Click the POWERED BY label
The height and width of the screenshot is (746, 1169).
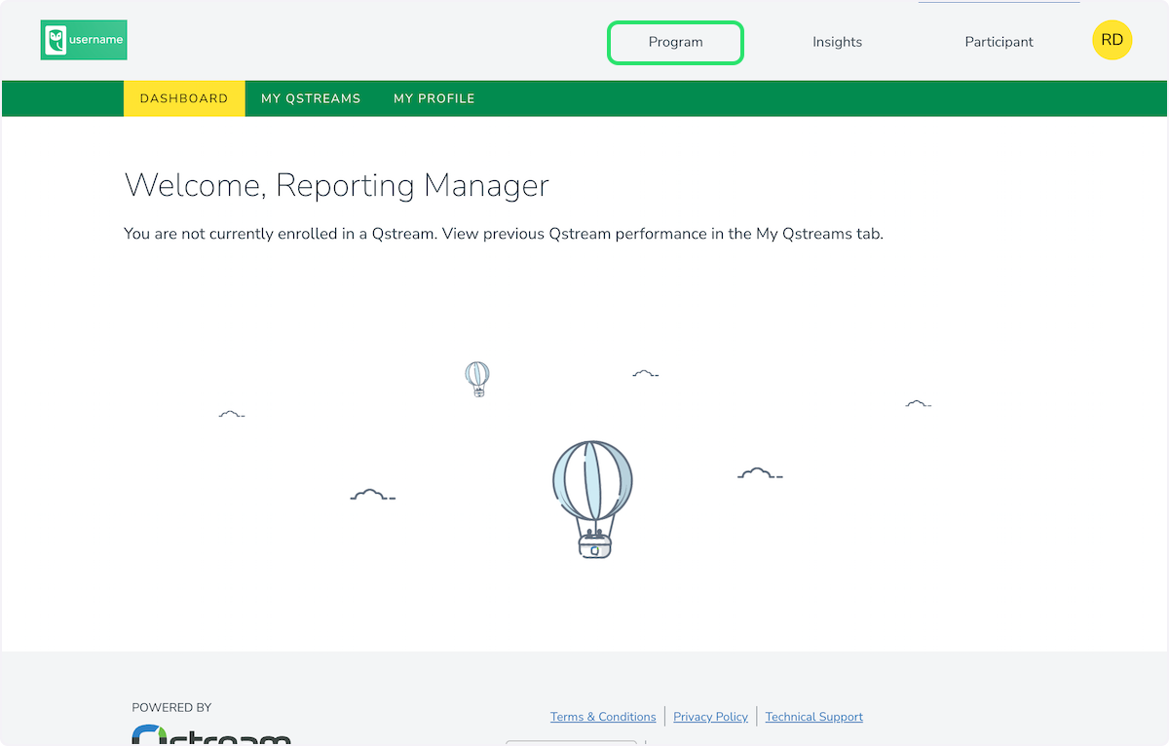pyautogui.click(x=171, y=708)
